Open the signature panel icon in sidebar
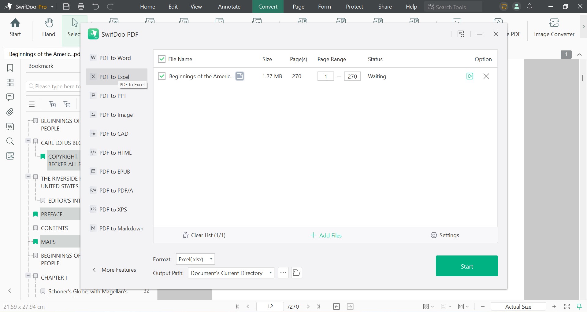This screenshot has width=587, height=312. (10, 156)
